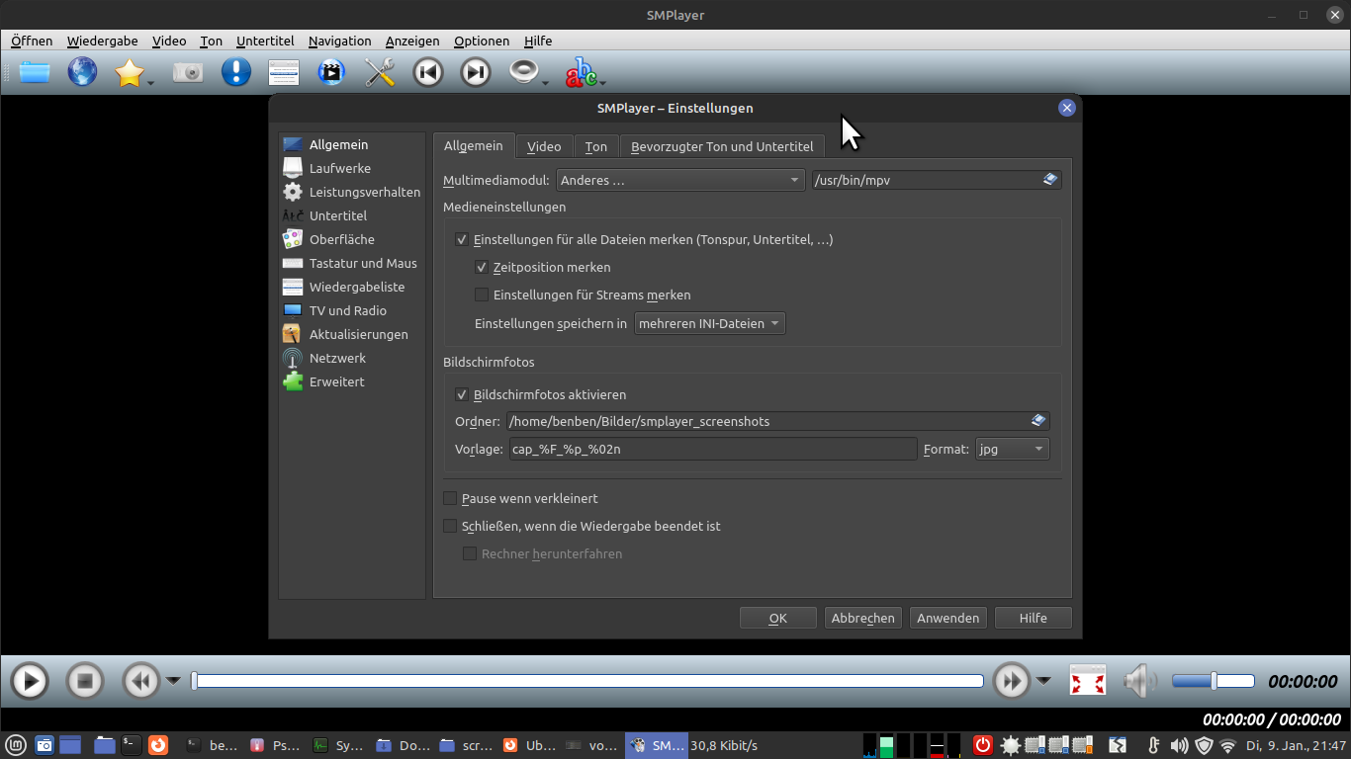
Task: Toggle Bildschirmfotos aktivieren checkbox
Action: tap(462, 394)
